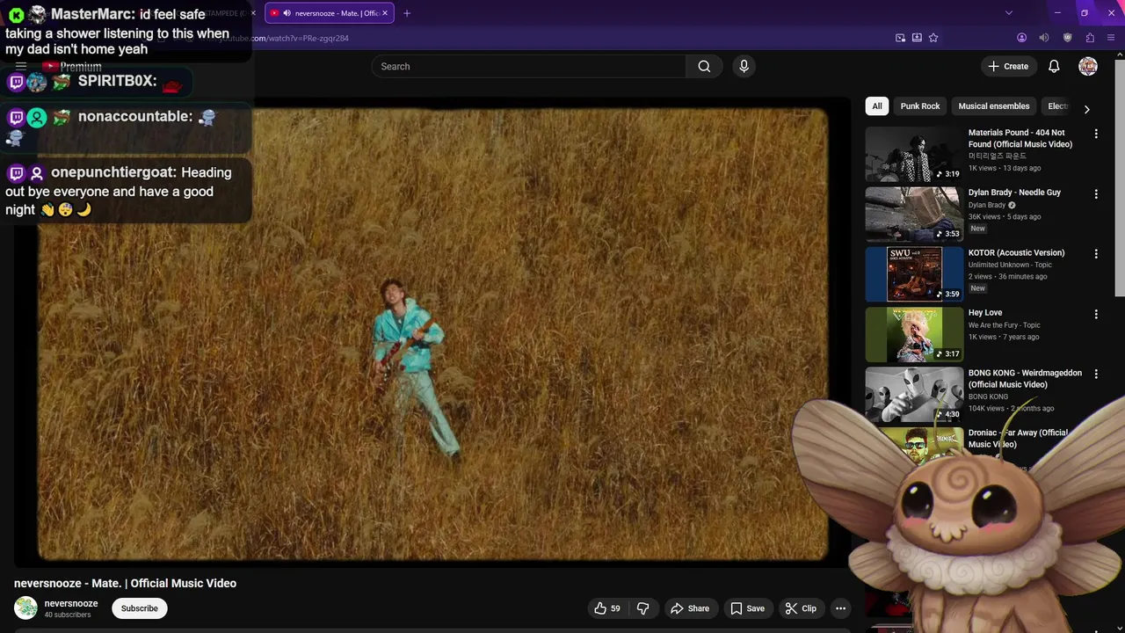
Task: Open the browser profile account icon
Action: coord(1021,38)
